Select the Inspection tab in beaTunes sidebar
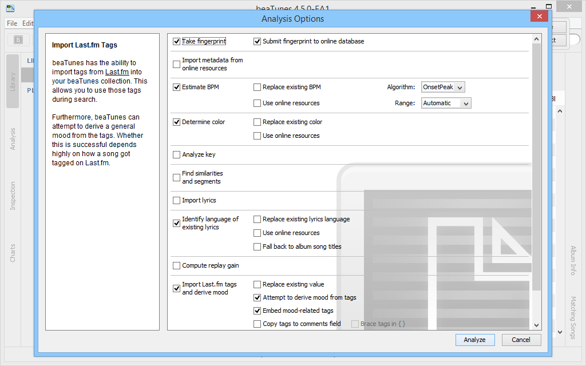This screenshot has height=366, width=586. click(13, 196)
